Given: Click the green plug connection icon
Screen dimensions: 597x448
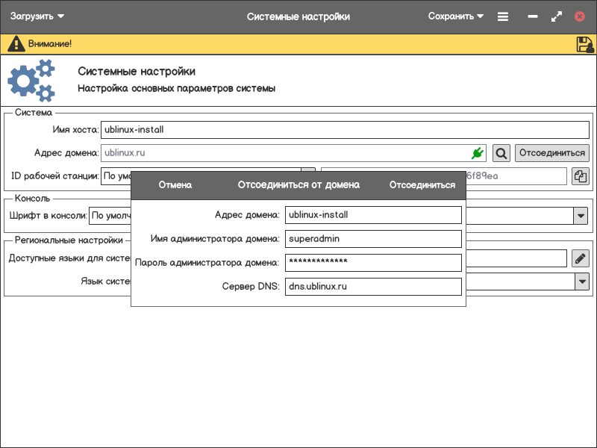Looking at the screenshot, I should coord(477,153).
